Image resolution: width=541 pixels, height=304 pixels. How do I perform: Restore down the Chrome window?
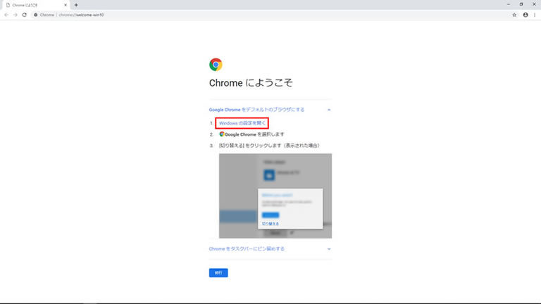click(x=521, y=4)
